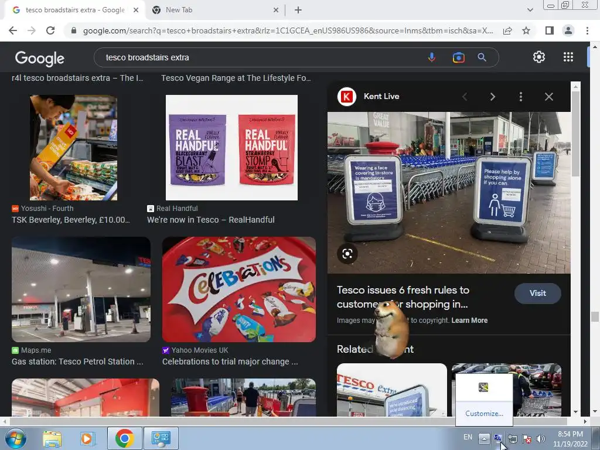
Task: Open related Tesco Extra sign image
Action: click(392, 390)
